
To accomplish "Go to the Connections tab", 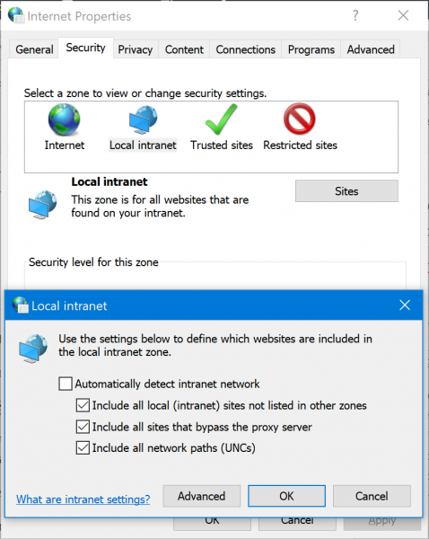I will pyautogui.click(x=246, y=49).
